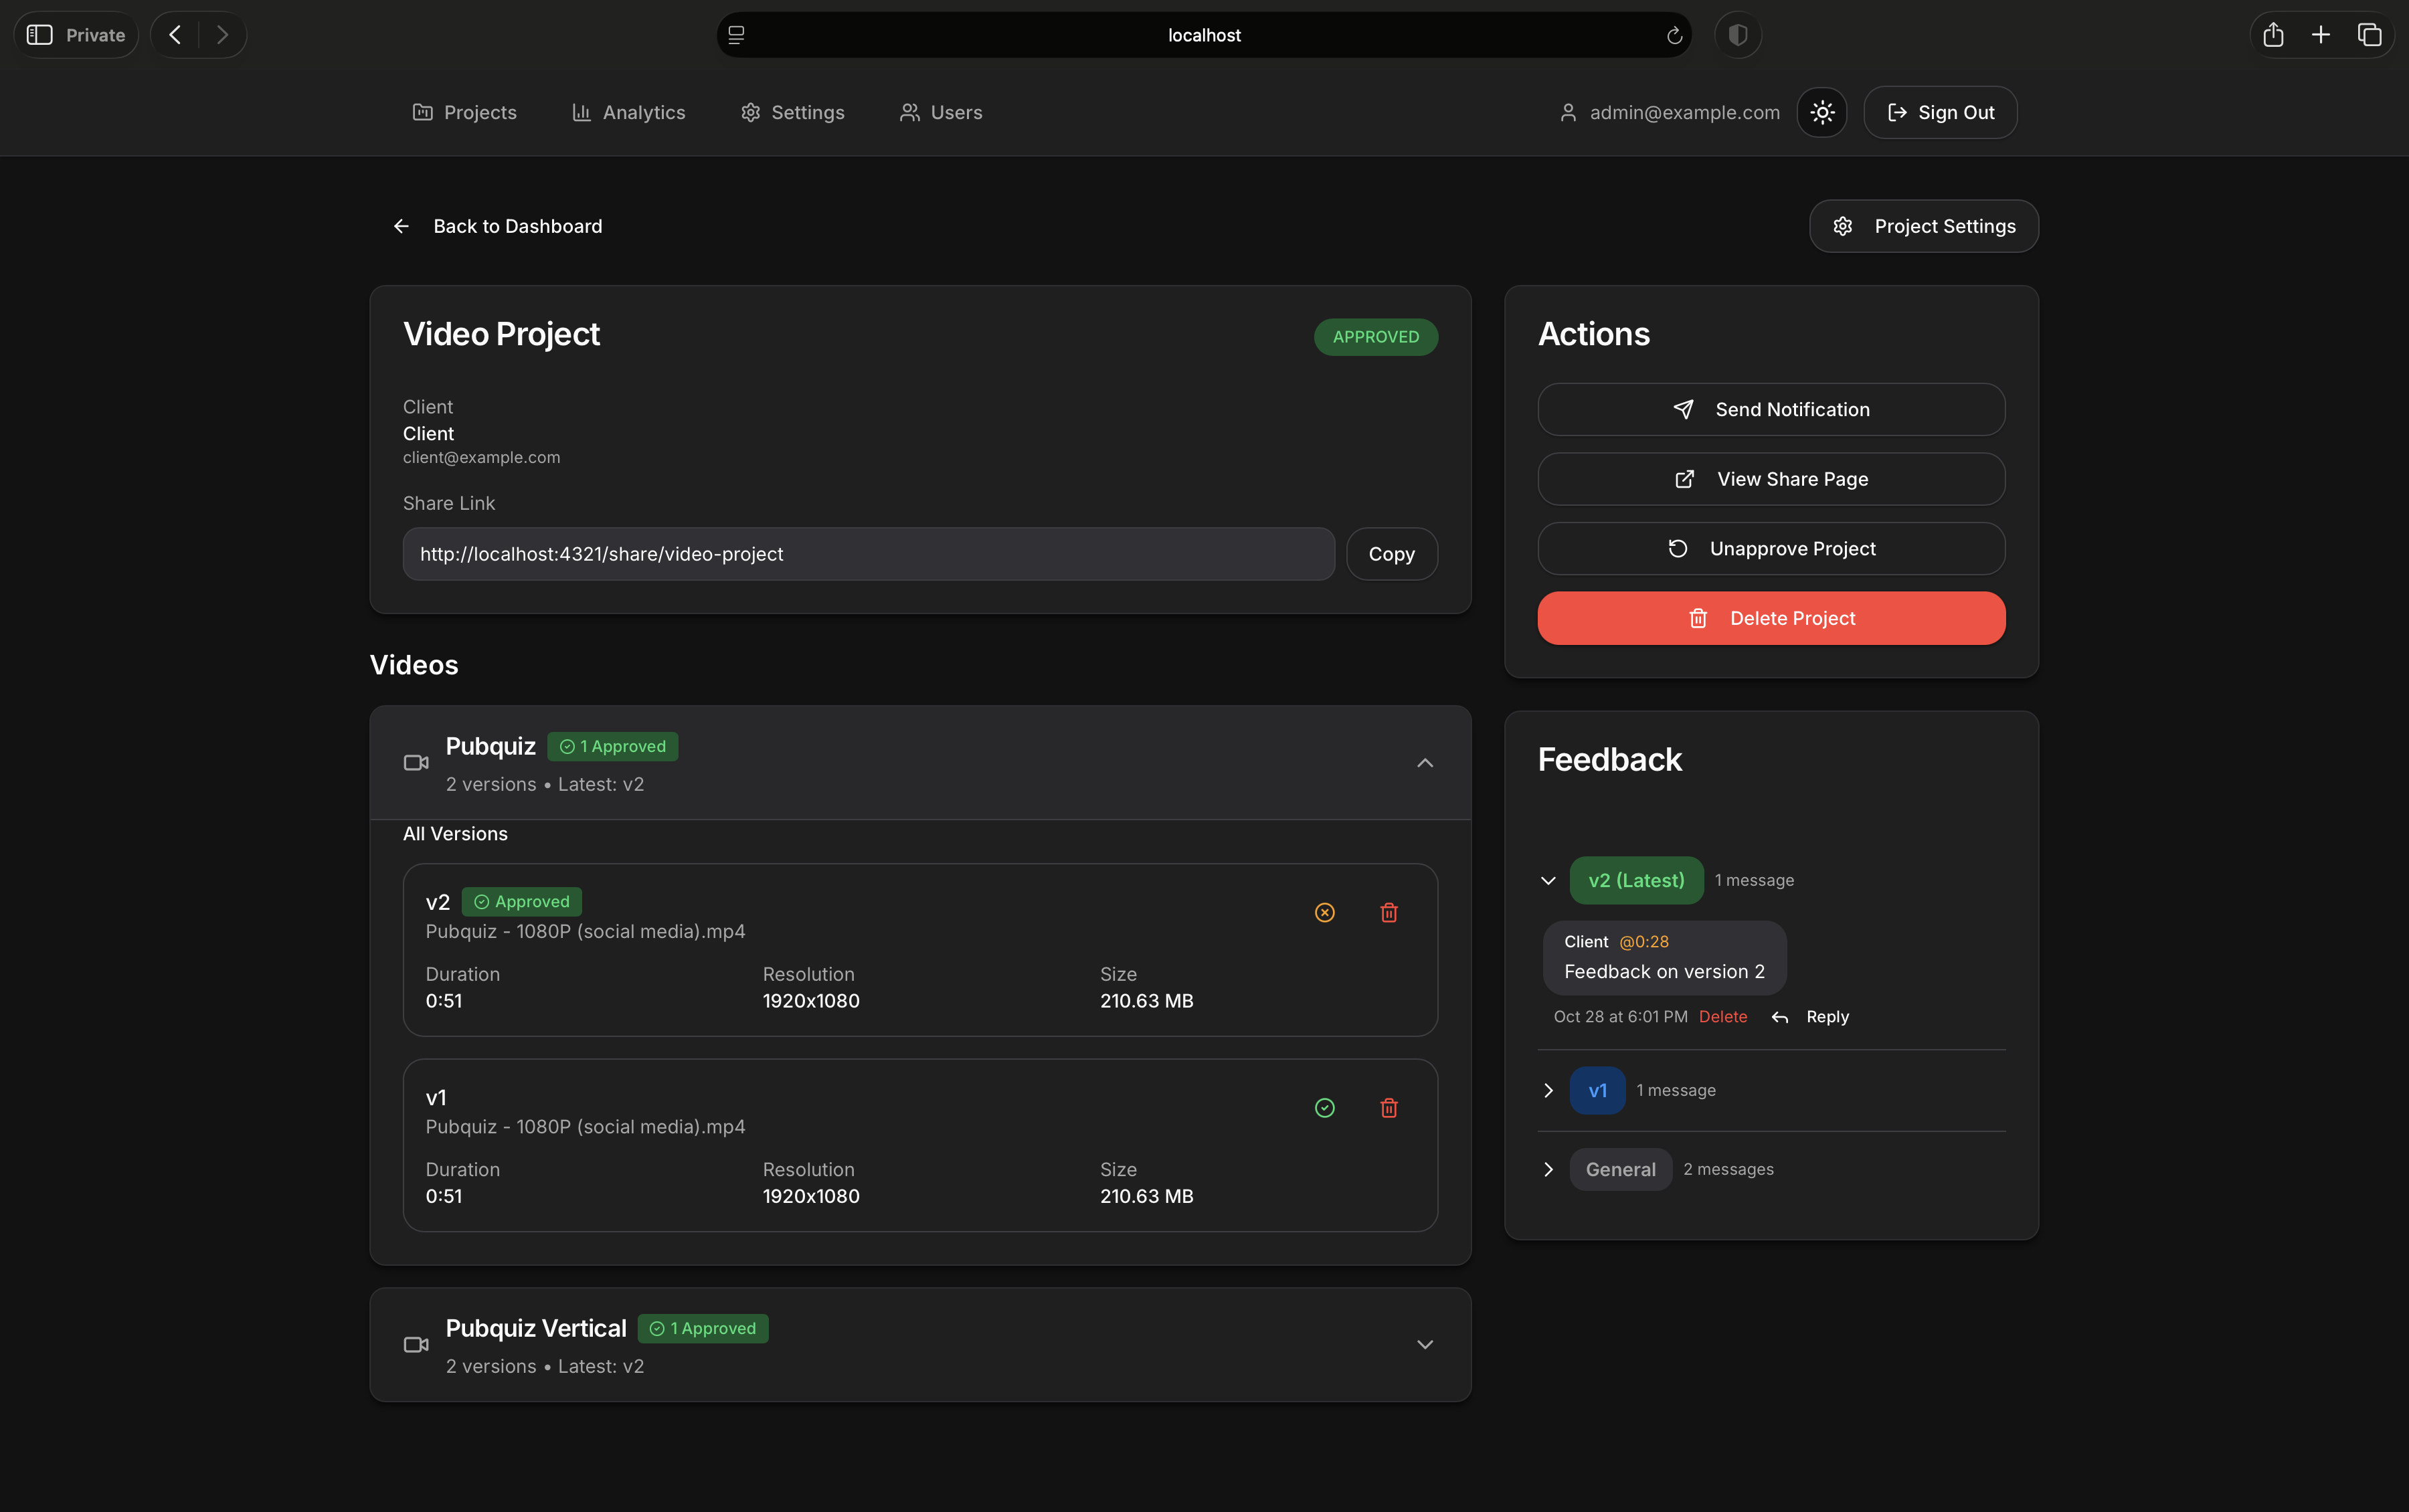Screen dimensions: 2409x1512
Task: Show browser tab overview icon
Action: coord(2369,35)
